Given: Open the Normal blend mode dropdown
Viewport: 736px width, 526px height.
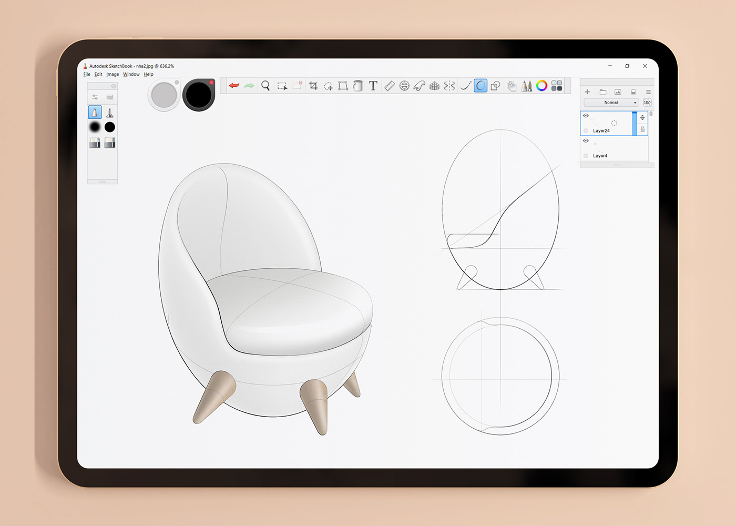Looking at the screenshot, I should 610,102.
